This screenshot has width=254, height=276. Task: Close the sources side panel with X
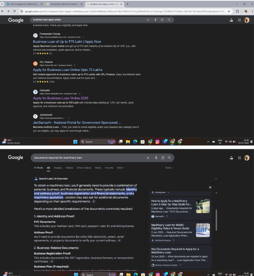[x=210, y=187]
